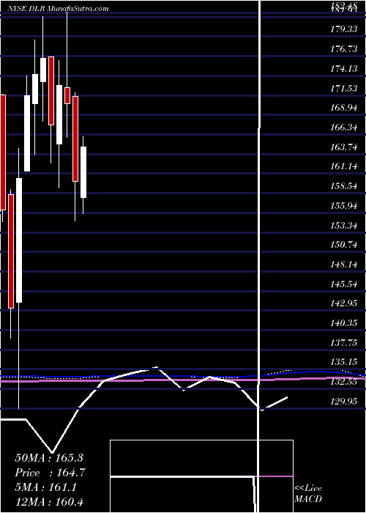The height and width of the screenshot is (513, 366).
Task: Click the 5MA : 161.1 readout
Action: tap(45, 487)
